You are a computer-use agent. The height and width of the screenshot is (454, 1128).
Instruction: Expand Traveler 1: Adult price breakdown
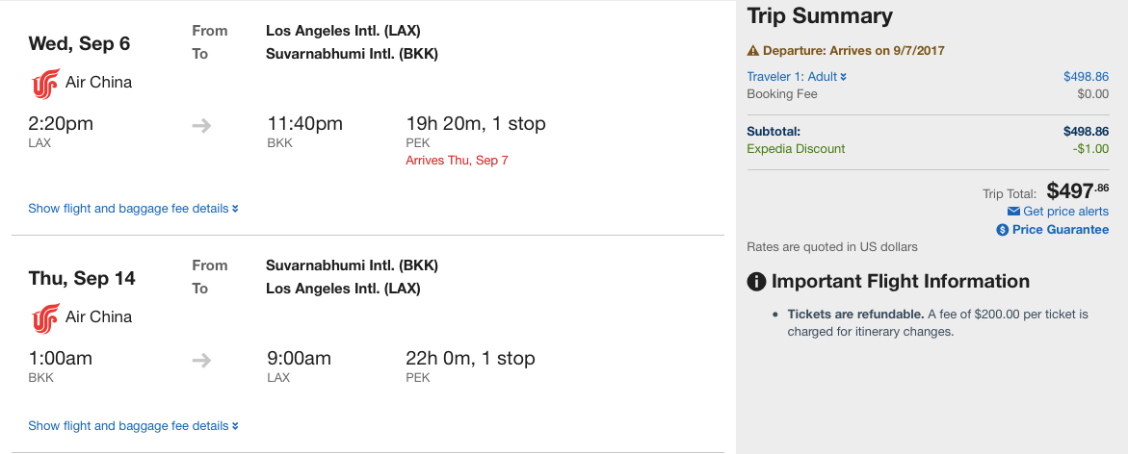[x=797, y=77]
